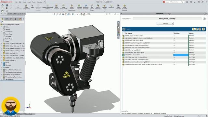Viewport: 208px width, 117px height.
Task: Open the Tools menu
Action: (x=34, y=2)
